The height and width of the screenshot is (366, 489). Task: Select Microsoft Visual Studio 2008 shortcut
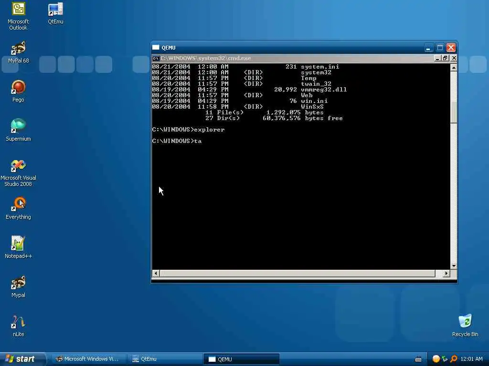coord(18,173)
